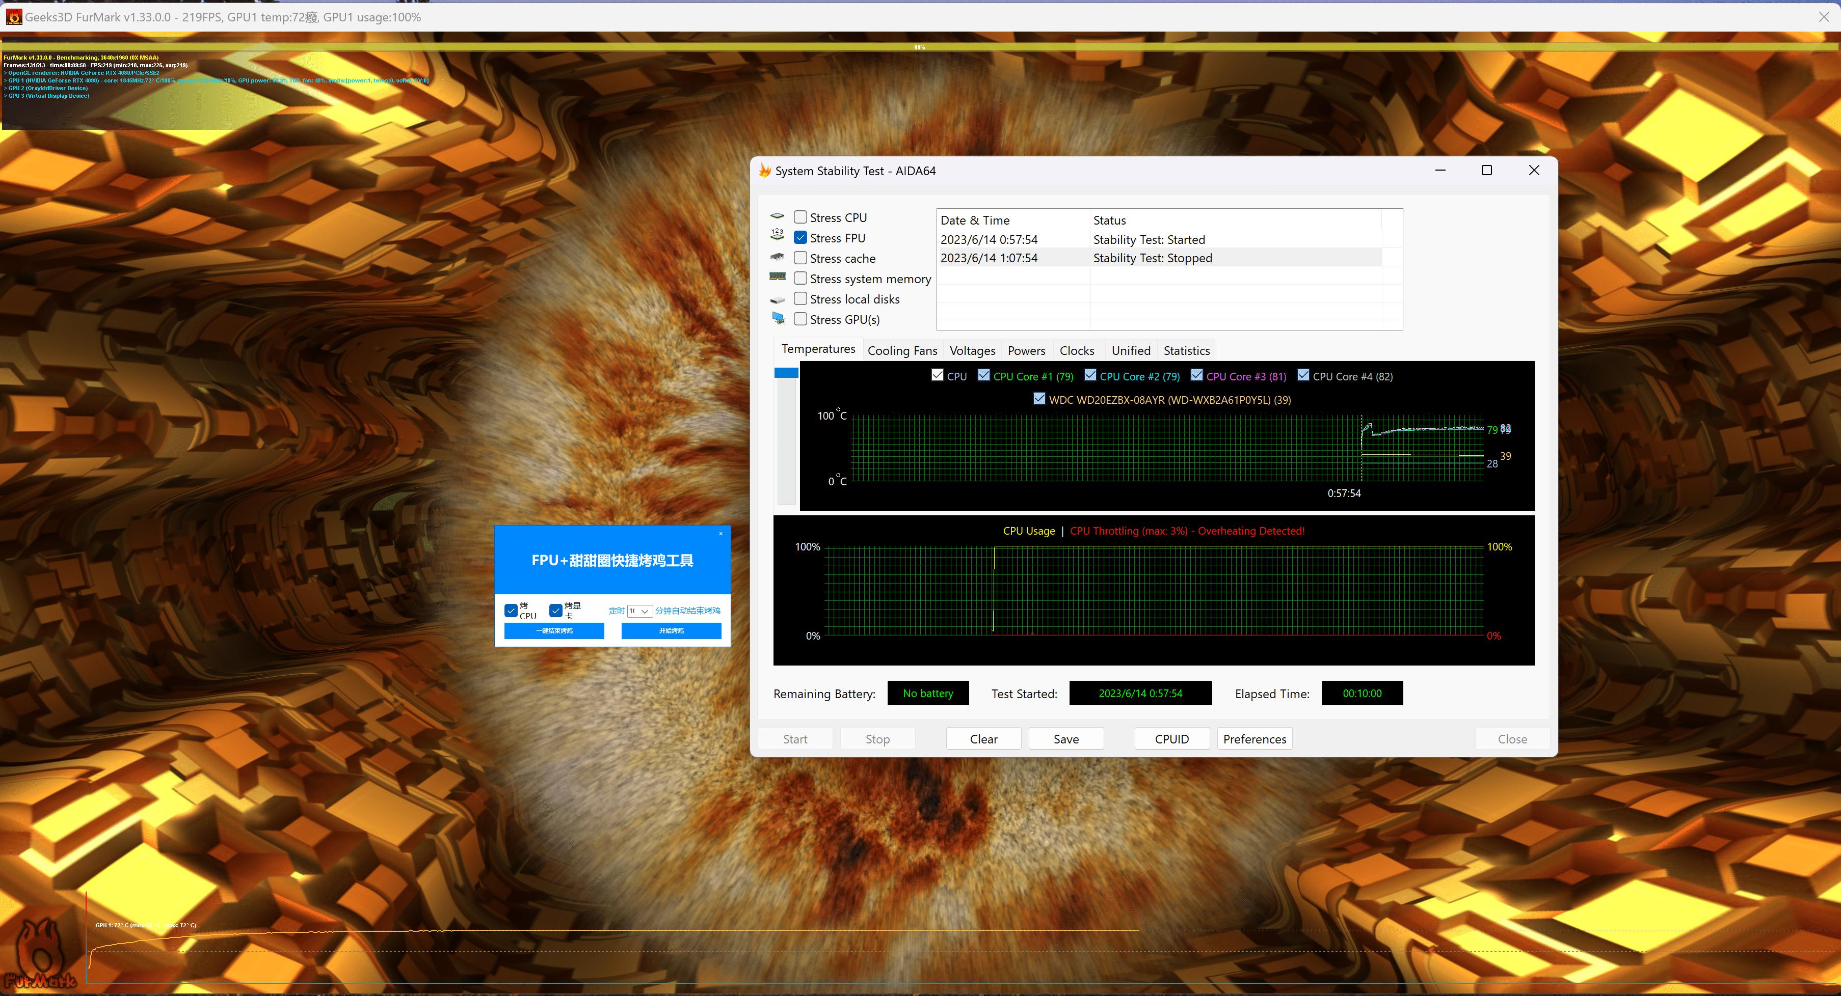The image size is (1841, 996).
Task: Click the blue graph scale slider
Action: pos(786,373)
